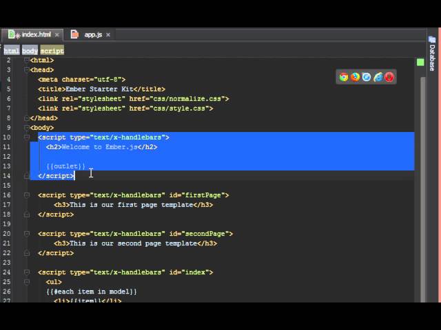Screen dimensions: 441x330
Task: Collapse the ul tag on line 25
Action: [x=26, y=282]
